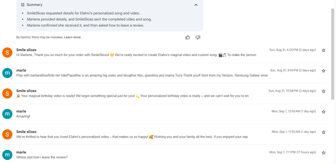336x164 pixels.
Task: Star marle's message about leaving the review
Action: tap(324, 153)
